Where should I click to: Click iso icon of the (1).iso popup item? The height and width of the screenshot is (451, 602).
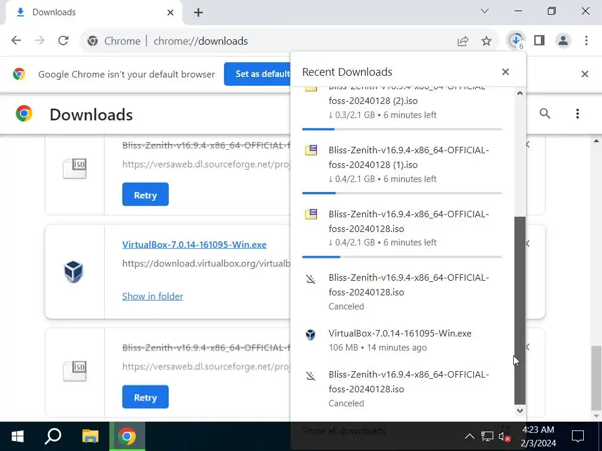(x=311, y=150)
